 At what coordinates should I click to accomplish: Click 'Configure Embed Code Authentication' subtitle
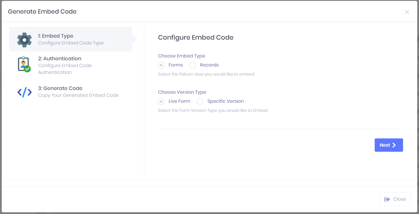[65, 69]
